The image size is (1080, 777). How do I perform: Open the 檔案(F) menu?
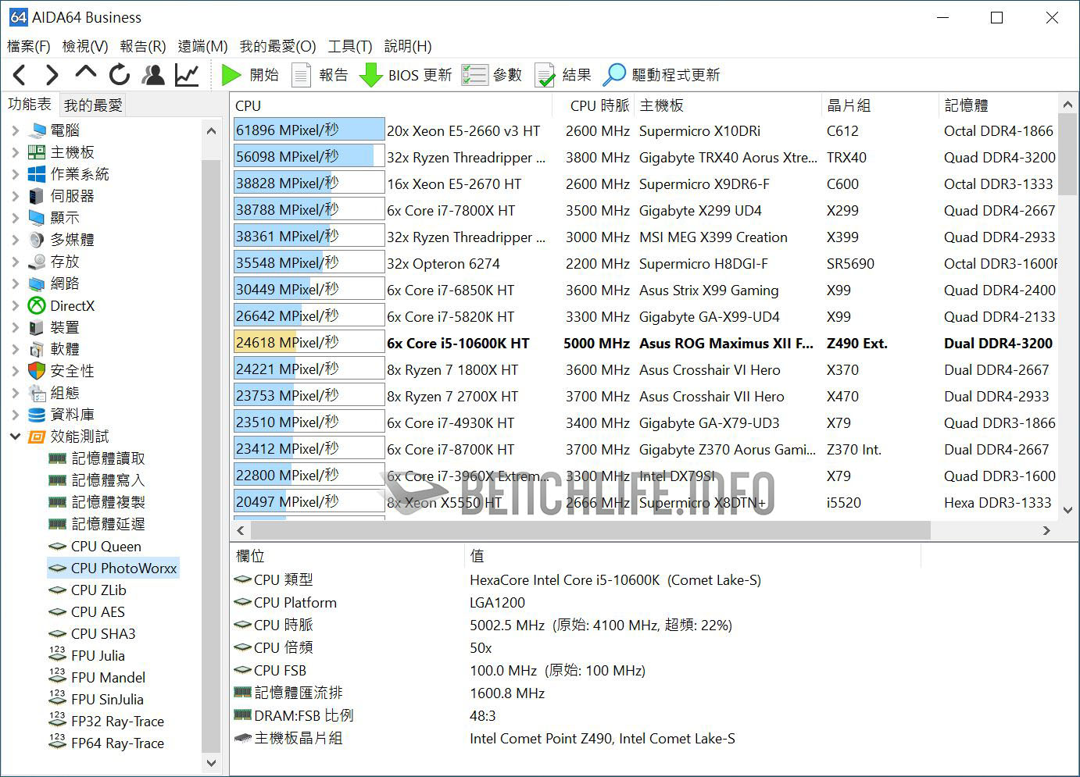[29, 46]
